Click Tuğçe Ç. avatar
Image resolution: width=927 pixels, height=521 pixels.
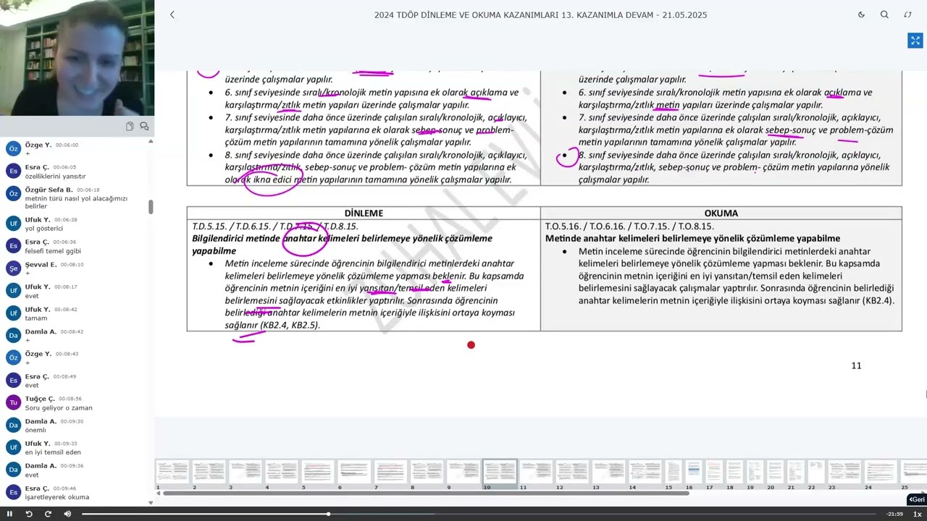click(13, 402)
